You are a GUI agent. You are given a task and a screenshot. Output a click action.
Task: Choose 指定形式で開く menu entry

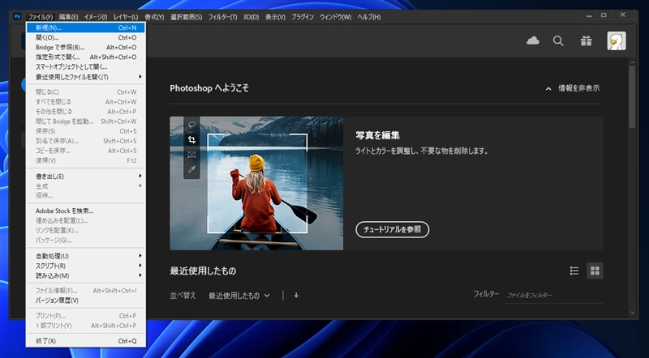[x=86, y=57]
